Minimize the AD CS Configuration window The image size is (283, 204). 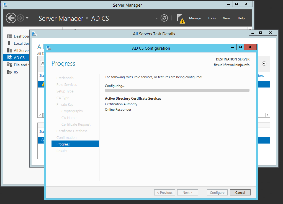(233, 47)
